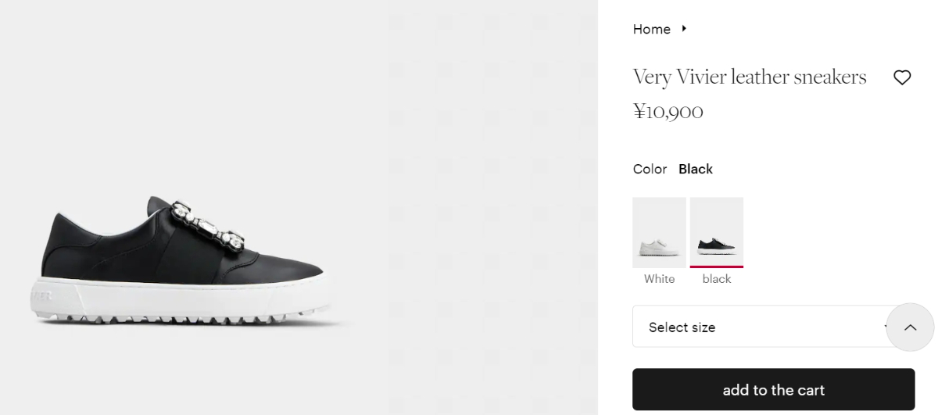
Task: Click the scroll-to-top chevron button
Action: [910, 327]
